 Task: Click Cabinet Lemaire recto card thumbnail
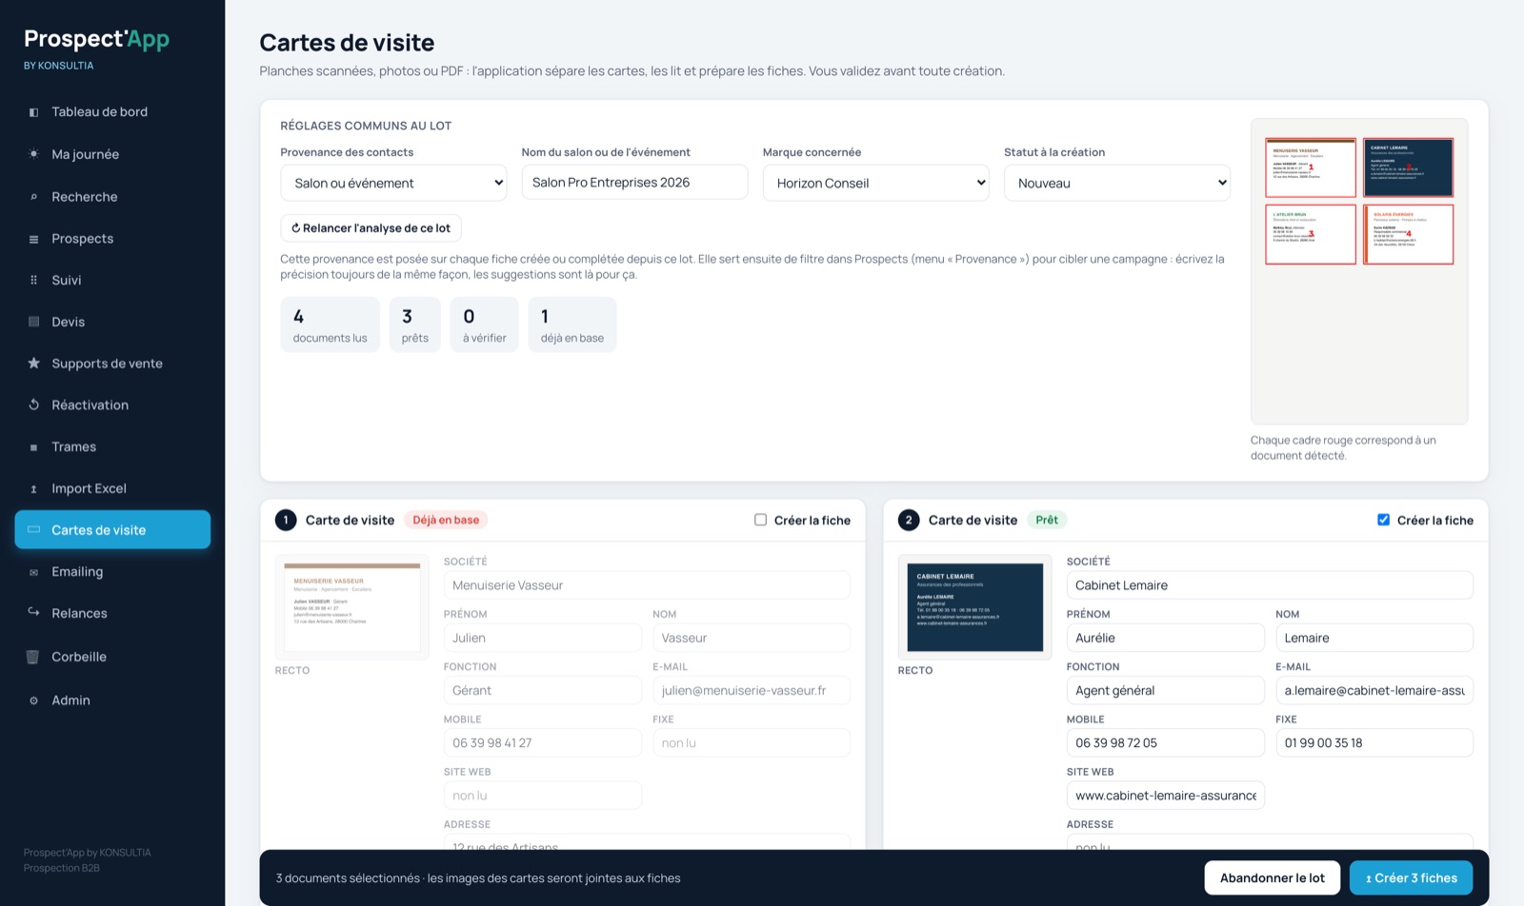click(974, 607)
